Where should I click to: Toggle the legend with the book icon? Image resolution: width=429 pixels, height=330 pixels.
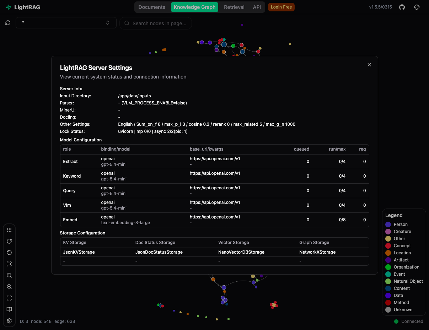coord(9,309)
